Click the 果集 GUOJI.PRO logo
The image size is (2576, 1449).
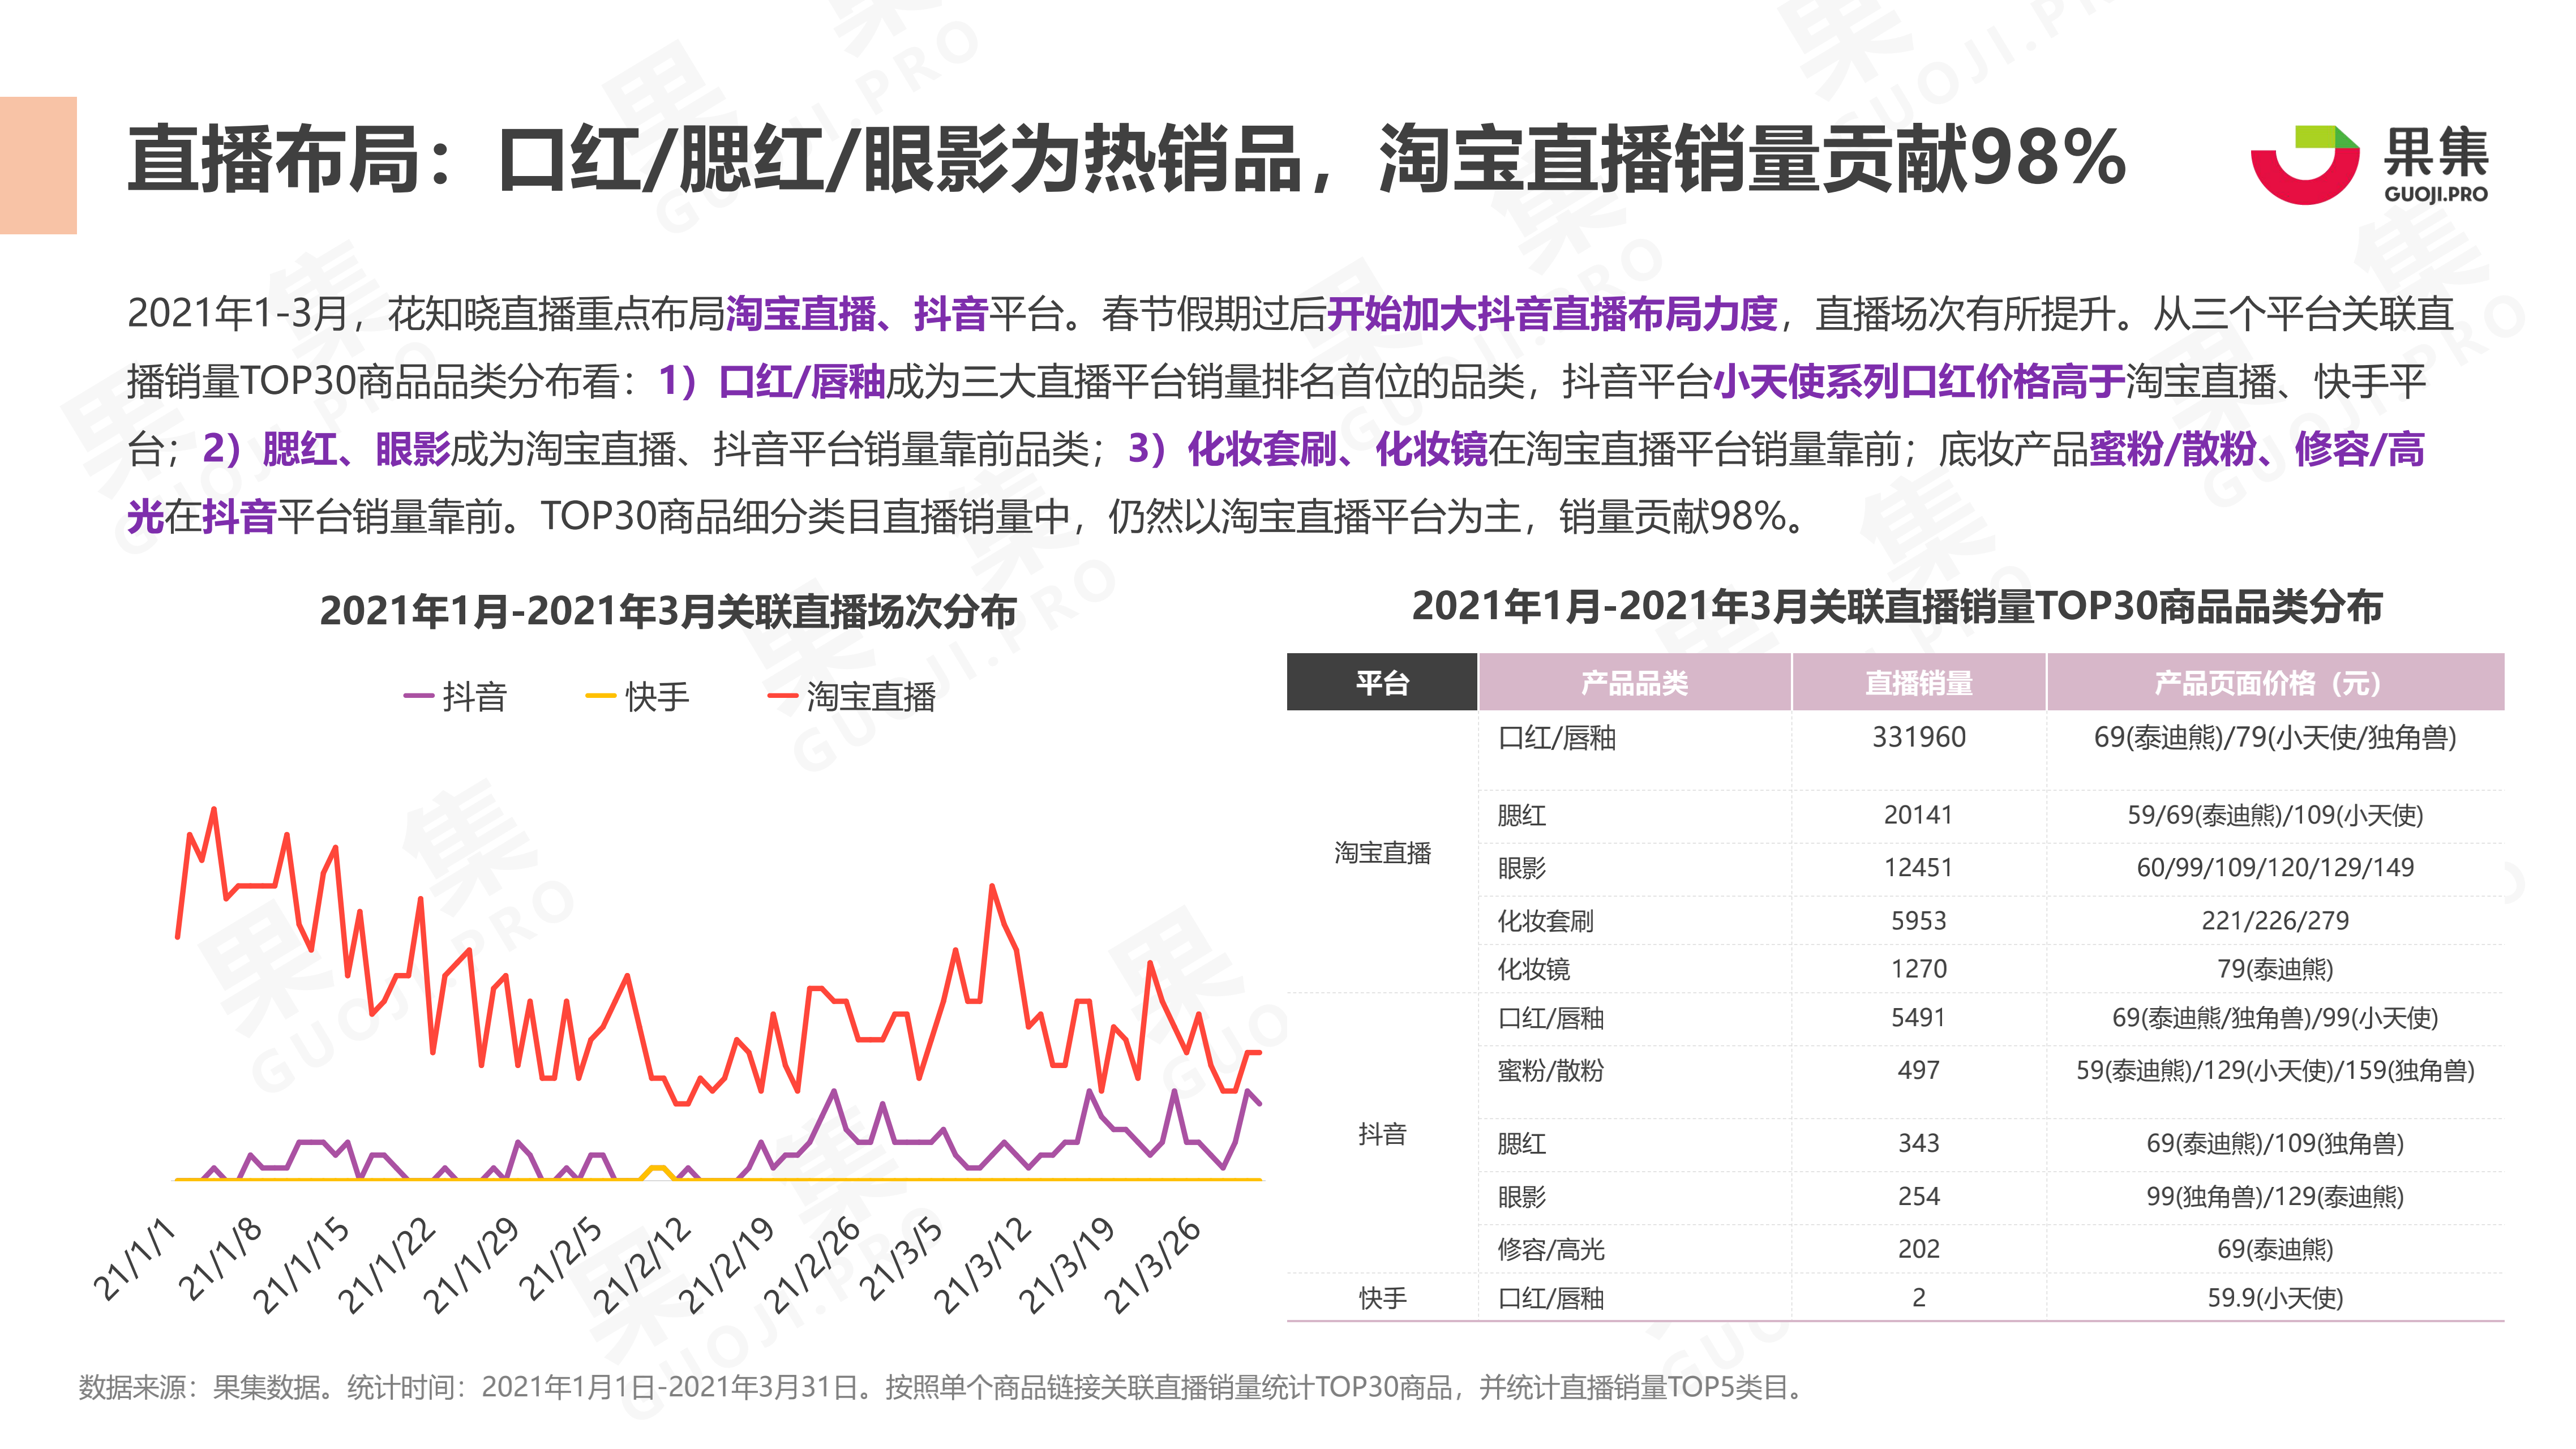[2368, 164]
